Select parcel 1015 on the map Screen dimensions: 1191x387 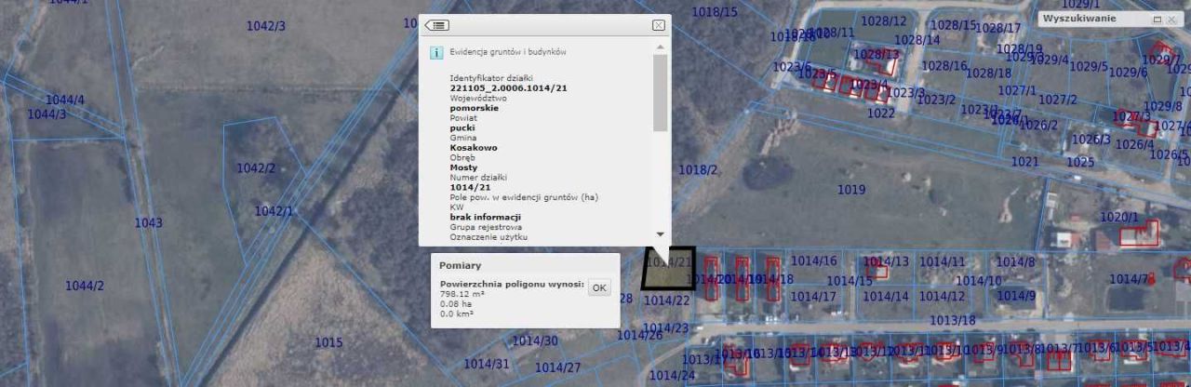[x=328, y=342]
